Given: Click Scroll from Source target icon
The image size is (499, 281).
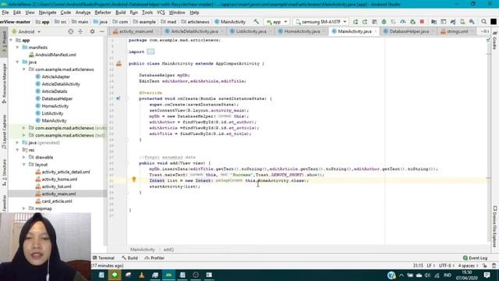Looking at the screenshot, I should tap(71, 31).
